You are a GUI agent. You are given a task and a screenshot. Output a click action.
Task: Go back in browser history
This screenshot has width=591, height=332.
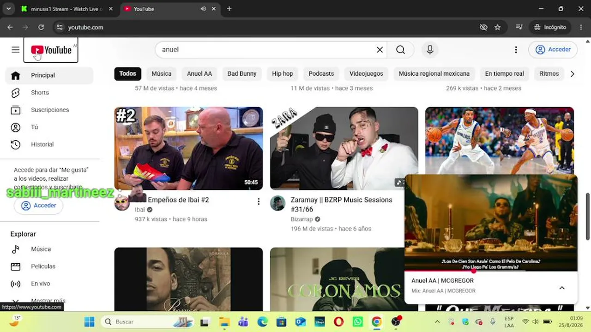10,27
